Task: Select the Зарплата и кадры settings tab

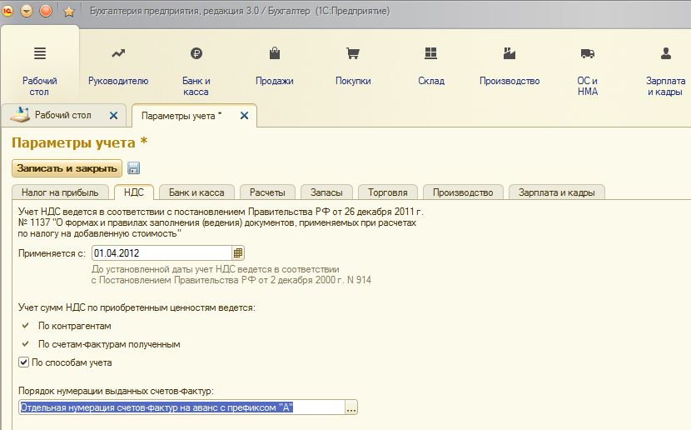Action: tap(556, 192)
